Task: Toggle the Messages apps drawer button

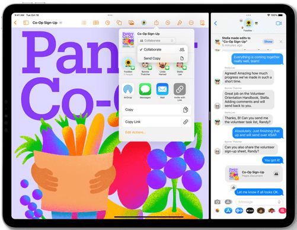Action: tap(228, 202)
